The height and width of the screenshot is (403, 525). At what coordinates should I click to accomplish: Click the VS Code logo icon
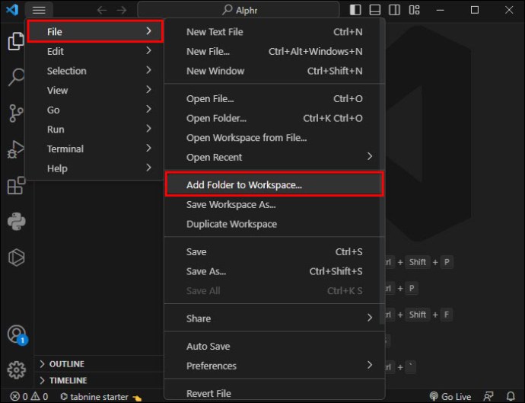[12, 10]
